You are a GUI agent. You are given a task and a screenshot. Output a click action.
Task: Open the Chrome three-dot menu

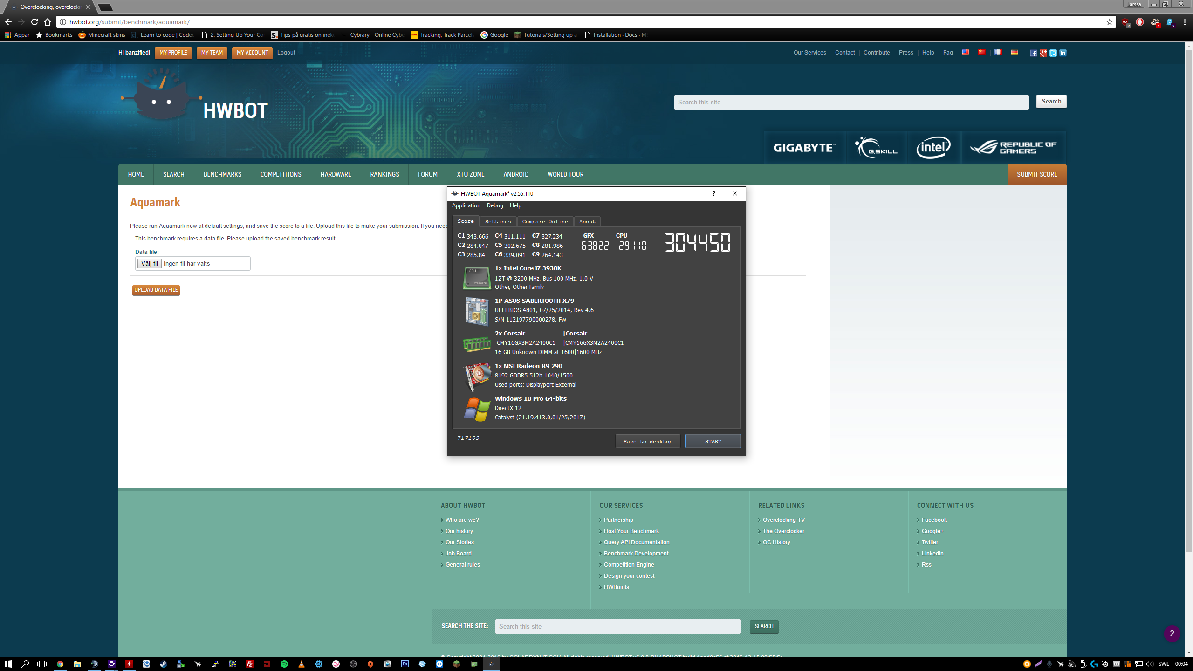pyautogui.click(x=1185, y=22)
